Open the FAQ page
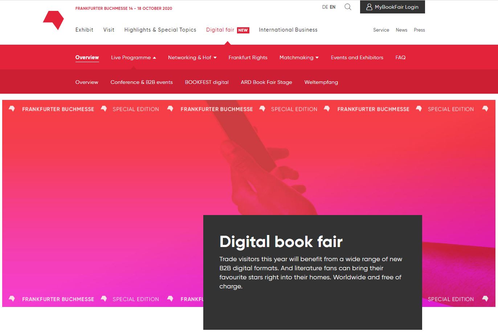 click(400, 57)
